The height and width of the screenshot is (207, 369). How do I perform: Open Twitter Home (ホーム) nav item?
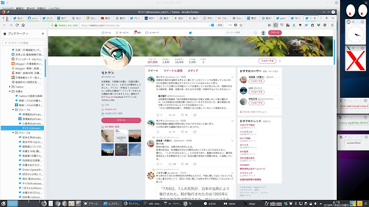pos(106,33)
